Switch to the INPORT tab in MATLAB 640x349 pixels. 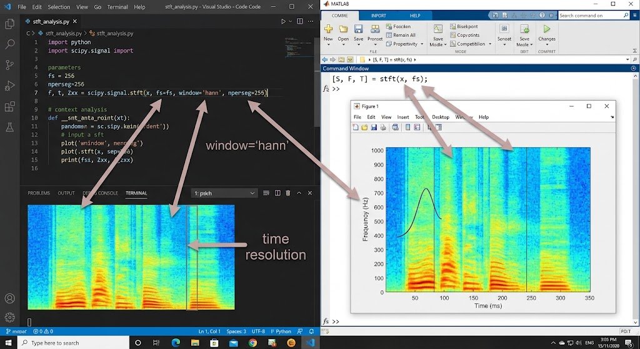pos(378,16)
